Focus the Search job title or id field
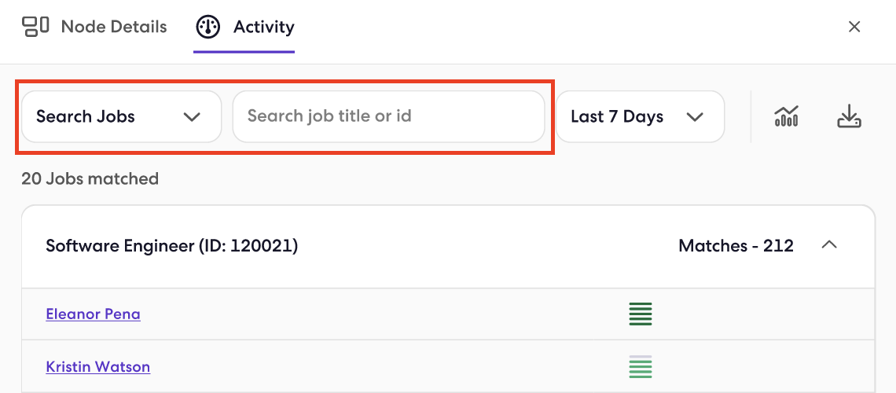The height and width of the screenshot is (393, 896). point(388,116)
